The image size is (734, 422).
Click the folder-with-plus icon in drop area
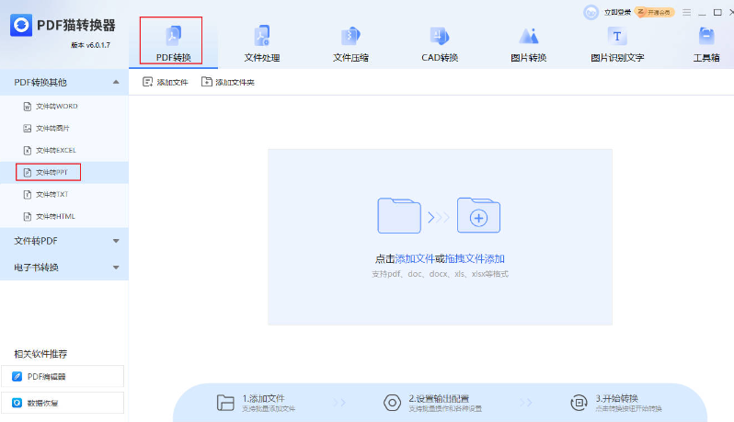[478, 215]
